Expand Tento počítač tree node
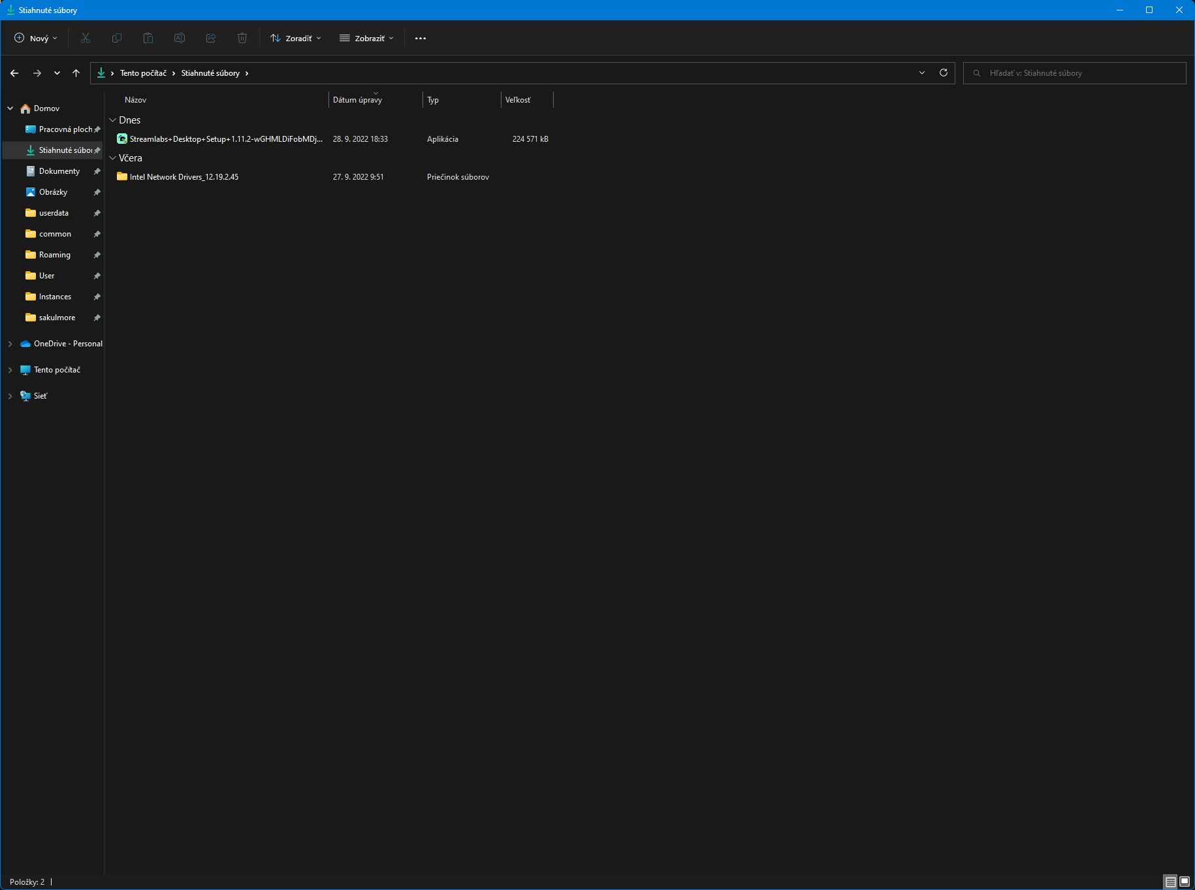 coord(10,370)
